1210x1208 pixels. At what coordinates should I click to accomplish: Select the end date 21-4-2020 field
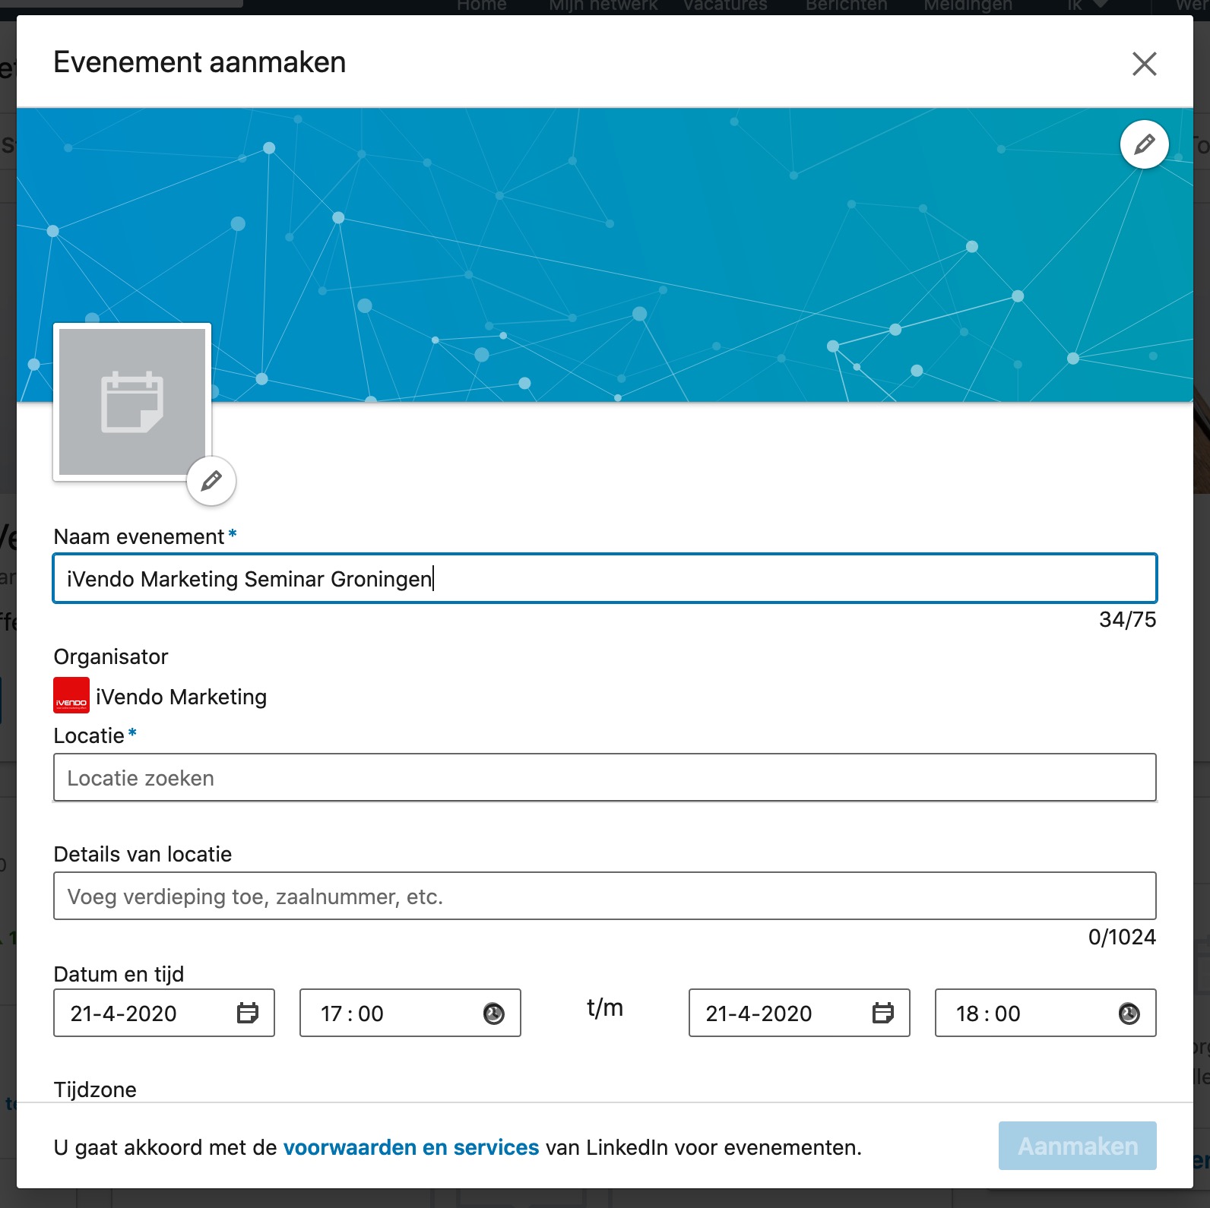[800, 1013]
